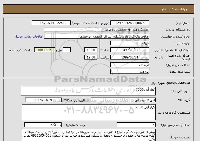Click the label شهر محل تحویل
The height and width of the screenshot is (141, 200).
pyautogui.click(x=179, y=72)
